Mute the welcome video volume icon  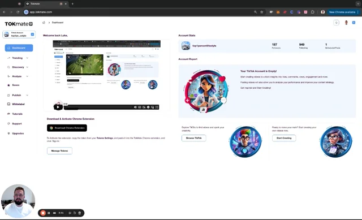(x=135, y=107)
